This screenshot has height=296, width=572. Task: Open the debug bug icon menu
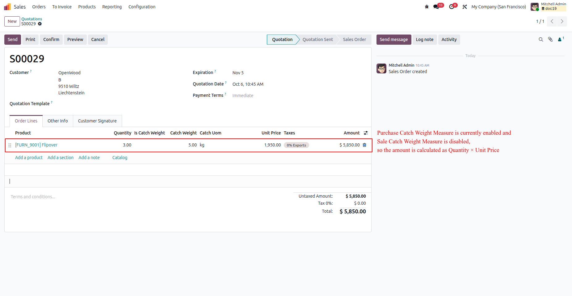coord(427,7)
